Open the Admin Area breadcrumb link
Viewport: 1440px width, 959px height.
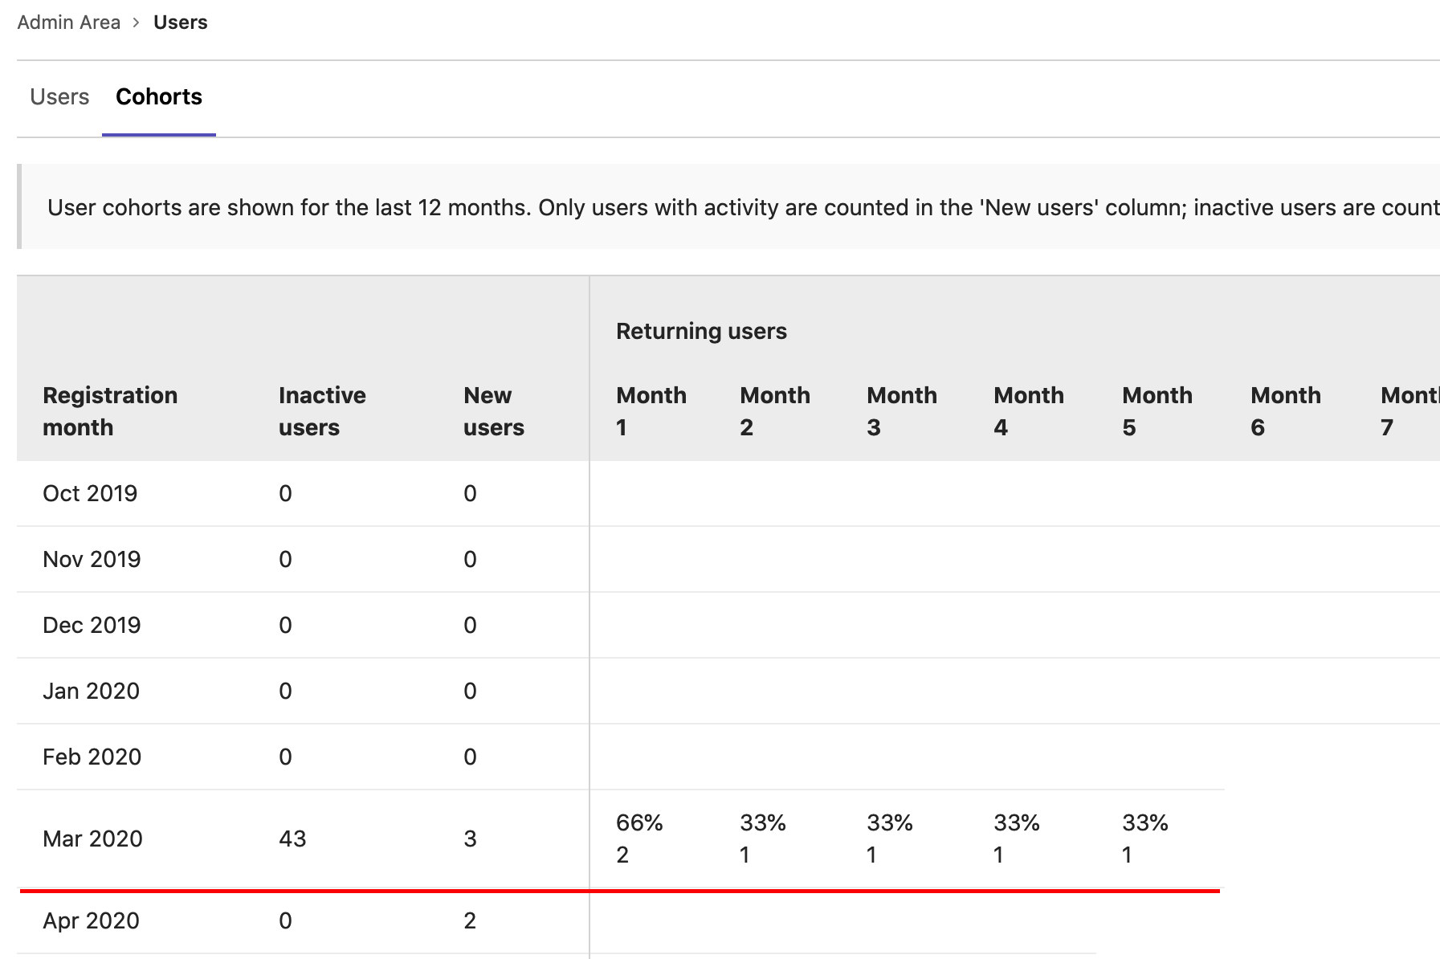pyautogui.click(x=68, y=22)
